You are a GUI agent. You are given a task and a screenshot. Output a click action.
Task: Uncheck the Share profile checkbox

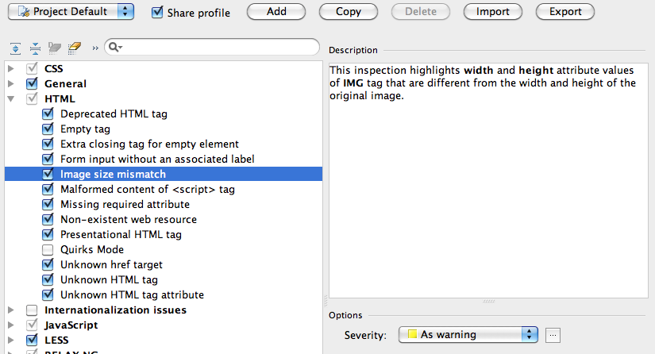point(157,13)
